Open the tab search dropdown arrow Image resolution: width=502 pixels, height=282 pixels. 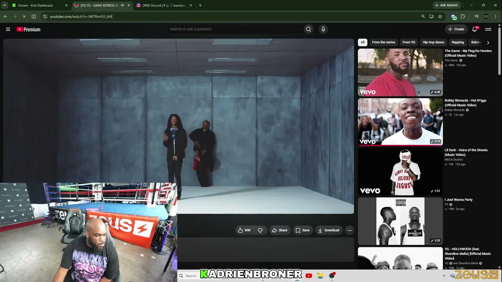[x=5, y=5]
